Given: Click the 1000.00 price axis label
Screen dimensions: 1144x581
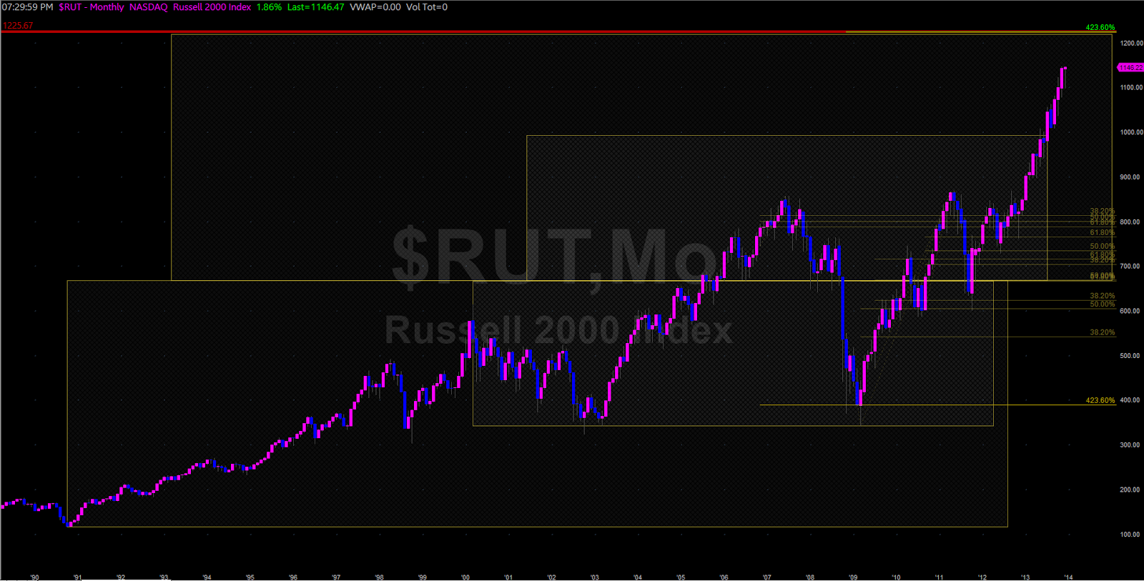Looking at the screenshot, I should click(x=1131, y=132).
